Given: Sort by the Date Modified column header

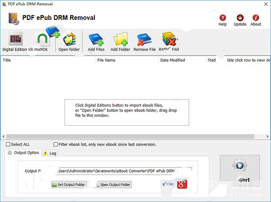Looking at the screenshot, I should tap(182, 60).
